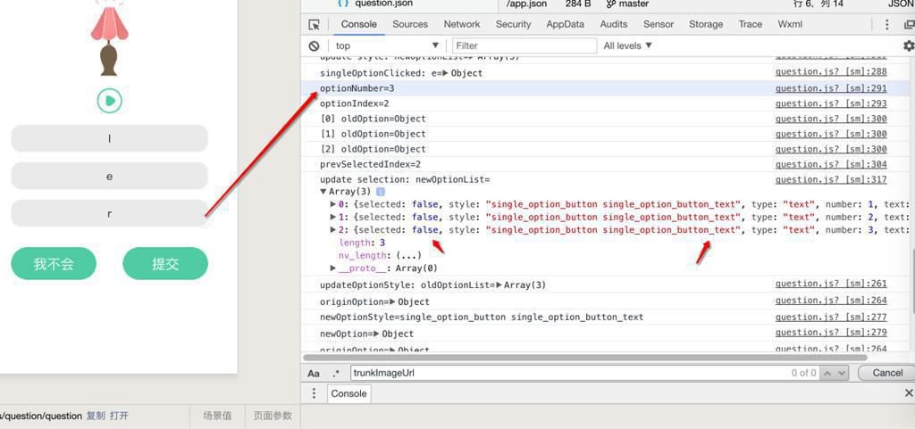The height and width of the screenshot is (429, 915).
Task: Cancel the console search
Action: [887, 373]
